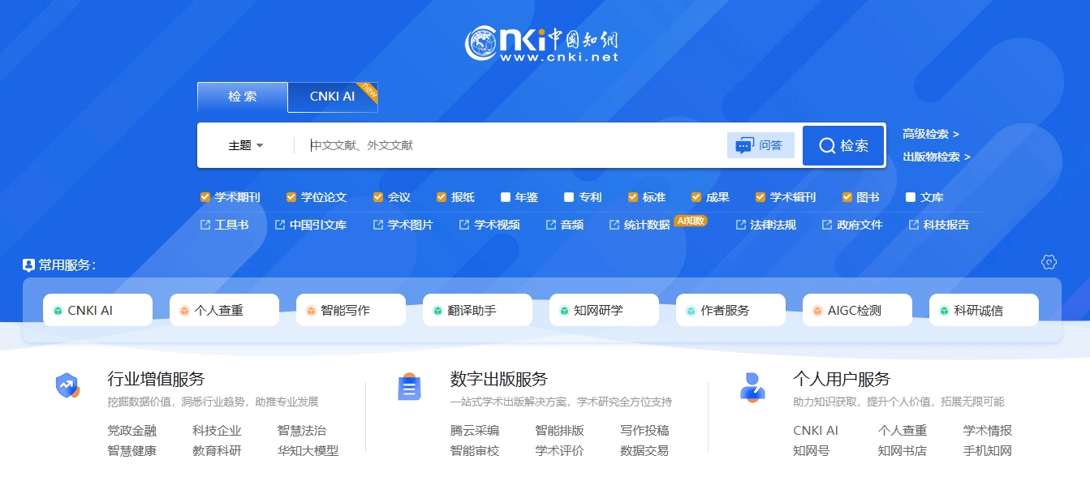The width and height of the screenshot is (1090, 490).
Task: Click the 政府文件 external link icon
Action: pyautogui.click(x=827, y=225)
